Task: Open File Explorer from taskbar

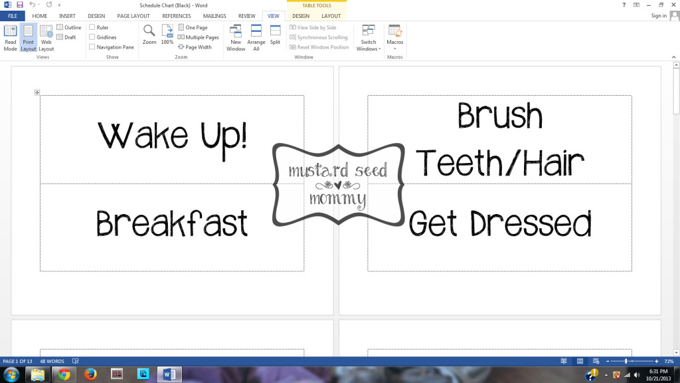Action: click(x=37, y=374)
